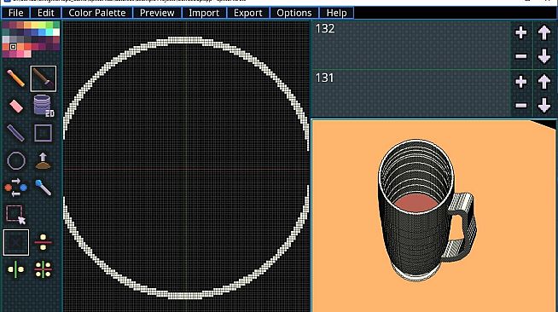
Task: Click the 3D mug preview
Action: 427,211
